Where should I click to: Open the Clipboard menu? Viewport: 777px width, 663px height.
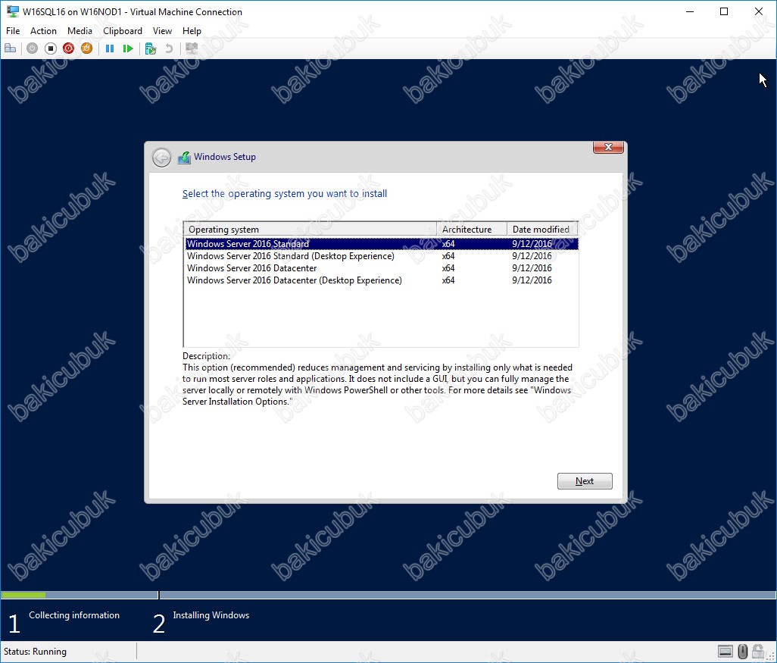123,31
